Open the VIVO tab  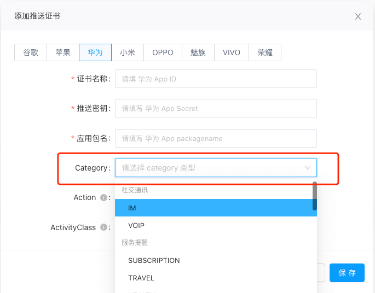click(x=232, y=52)
